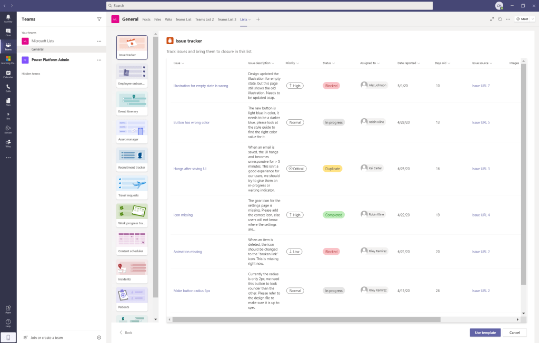Open the Activity feed icon
The height and width of the screenshot is (343, 539).
[8, 18]
